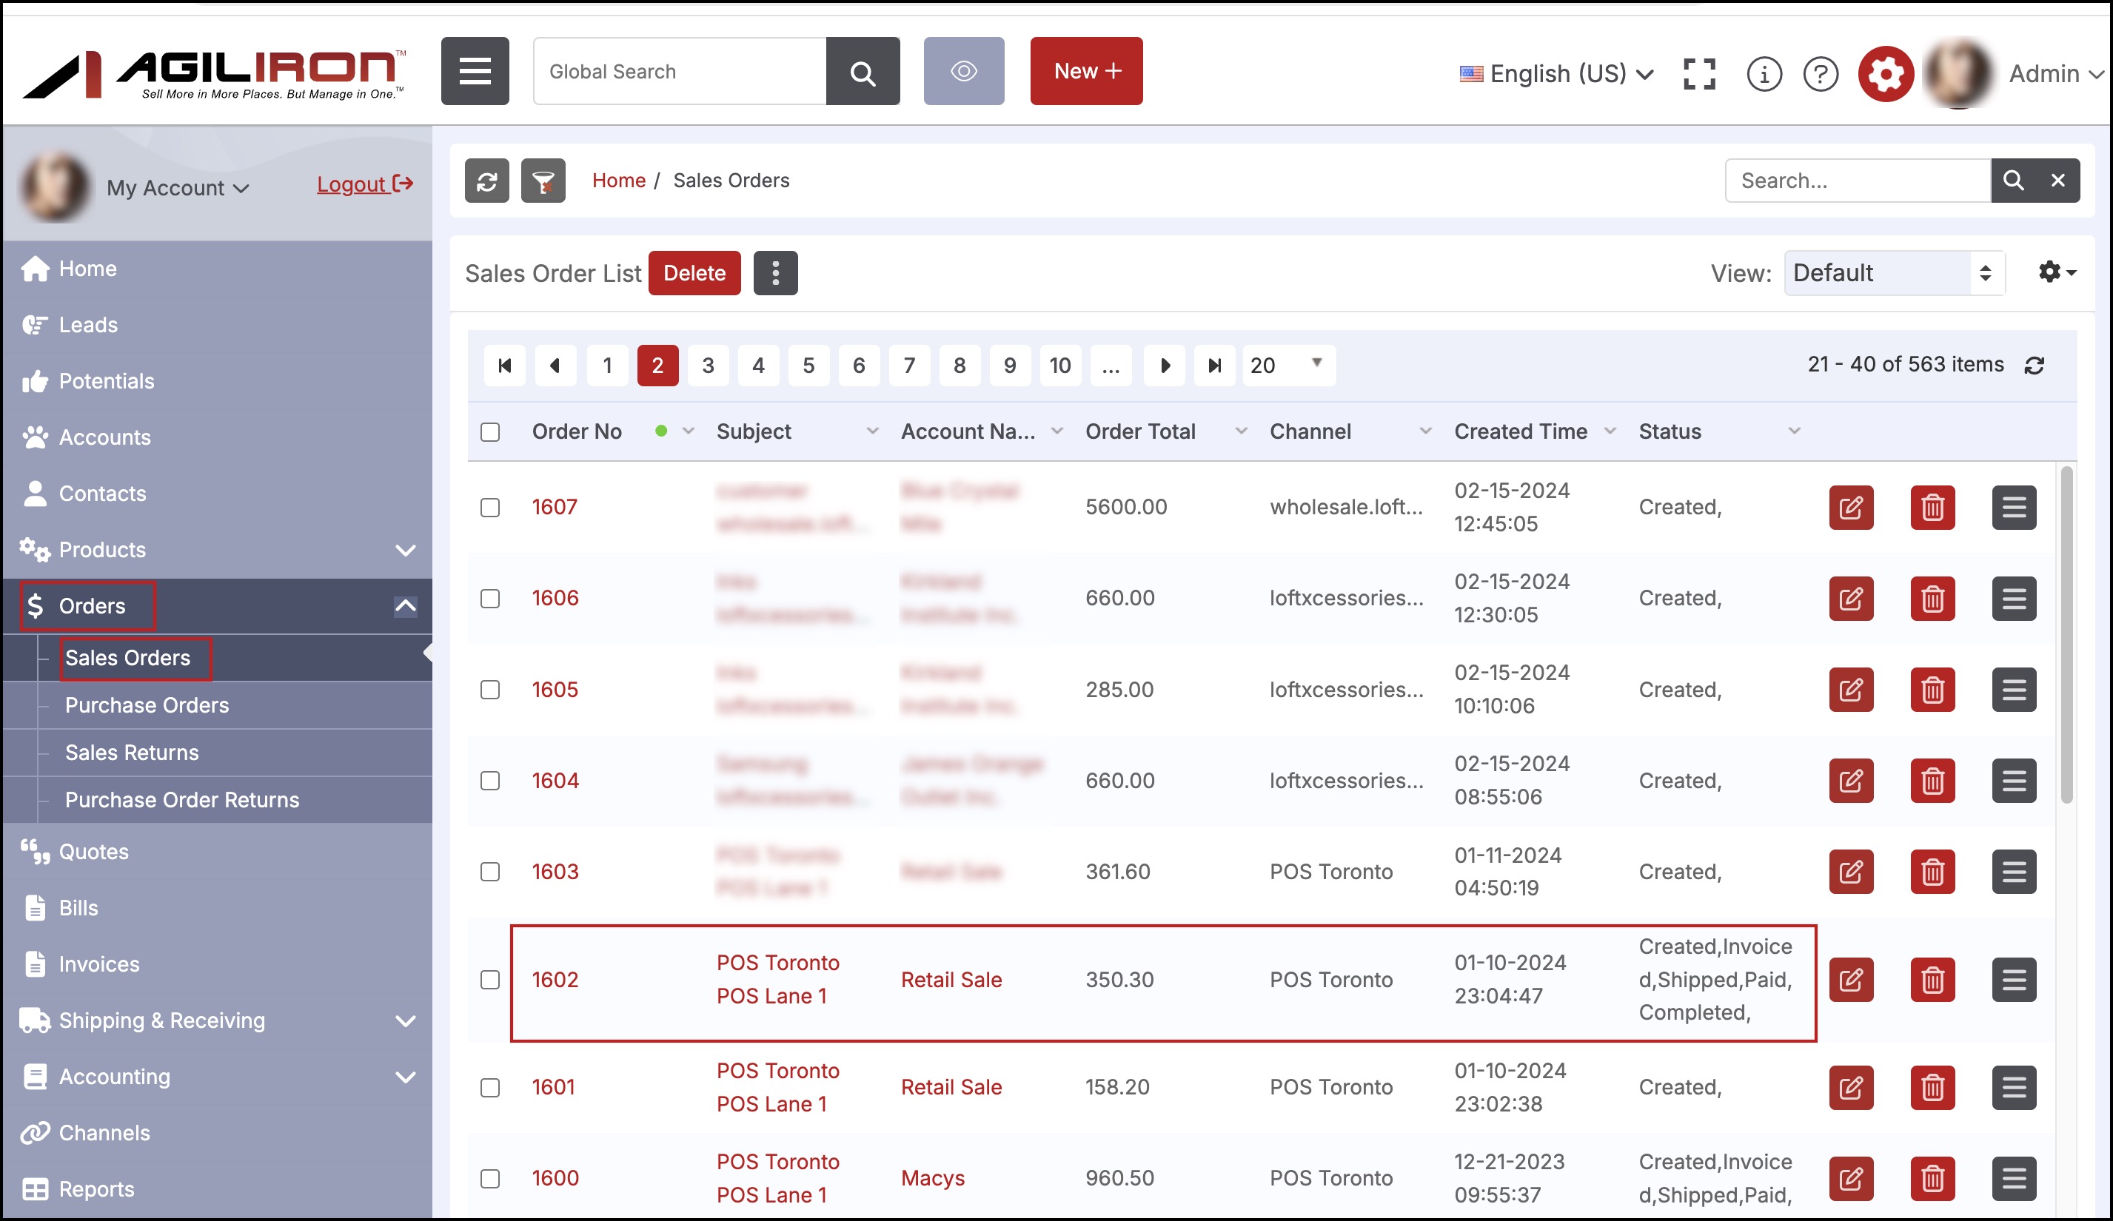
Task: Open the hamburger menu in the top bar
Action: (475, 71)
